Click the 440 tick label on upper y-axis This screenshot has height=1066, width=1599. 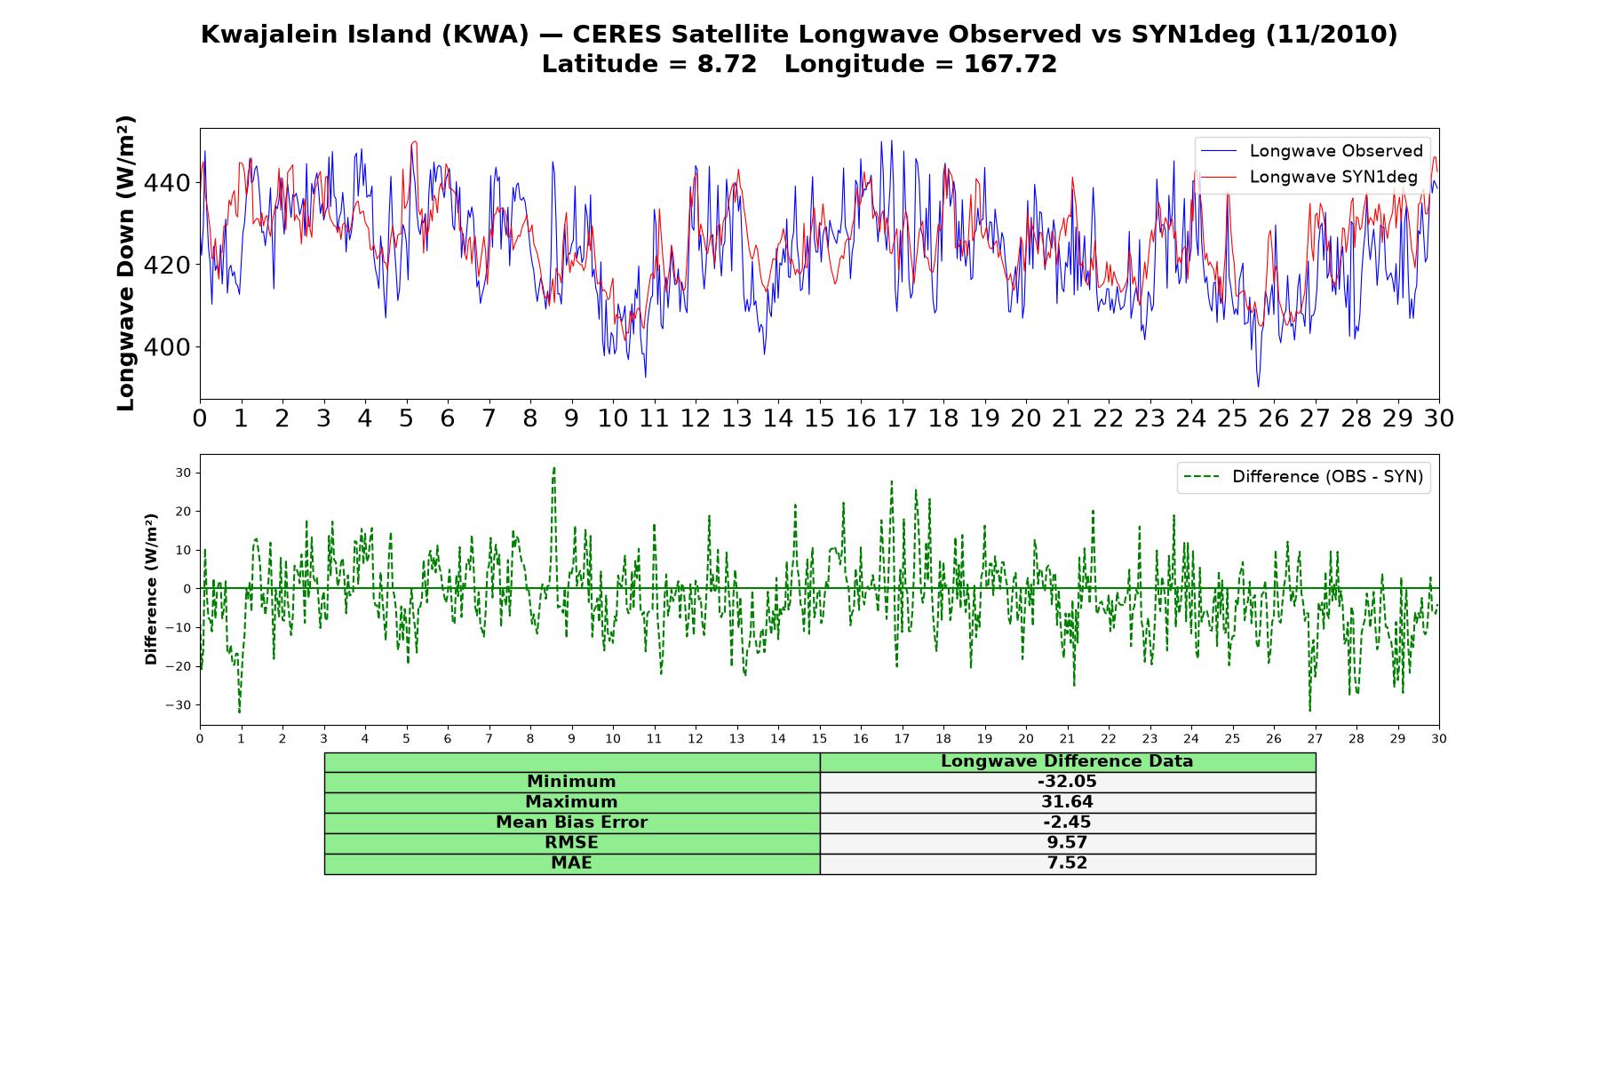(x=167, y=183)
